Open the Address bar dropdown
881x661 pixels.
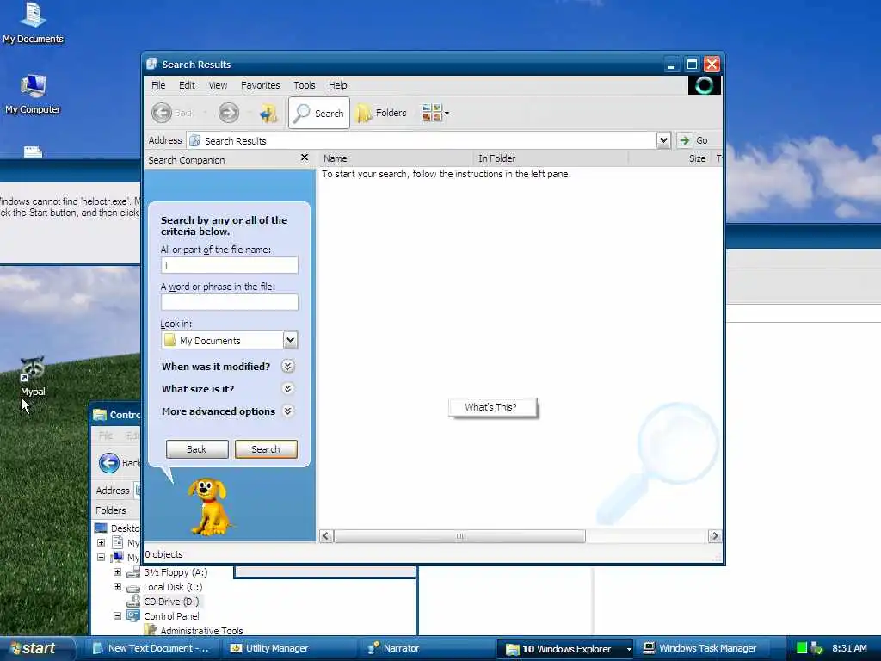[x=663, y=140]
